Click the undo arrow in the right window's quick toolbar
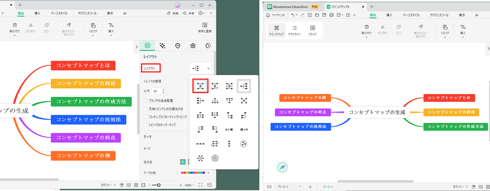This screenshot has width=490, height=191. pyautogui.click(x=293, y=15)
